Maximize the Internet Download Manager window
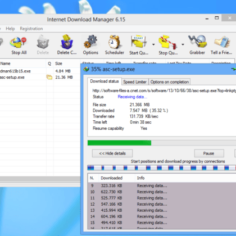Image resolution: width=236 pixels, height=236 pixels. [x=217, y=18]
